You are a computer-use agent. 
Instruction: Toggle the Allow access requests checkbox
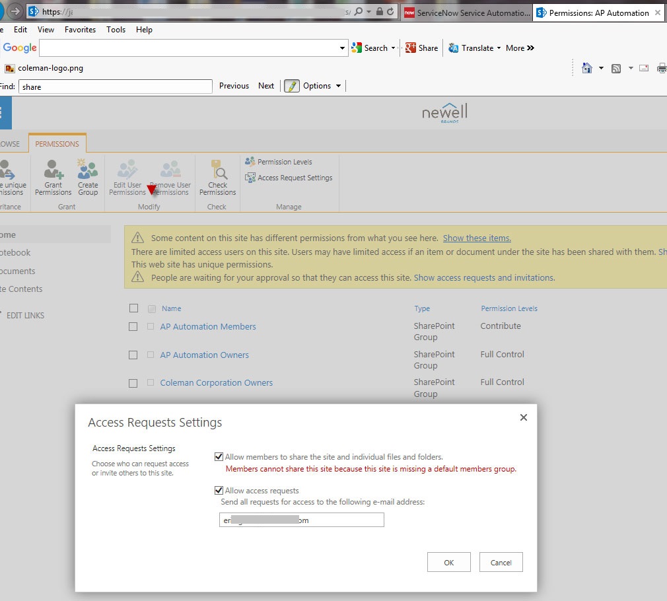(219, 491)
